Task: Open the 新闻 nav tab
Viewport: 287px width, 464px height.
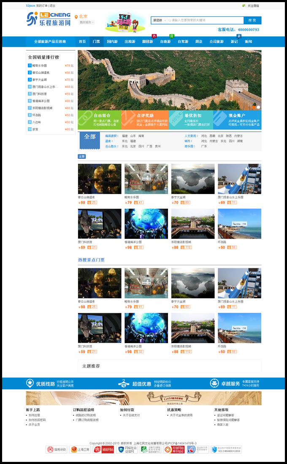Action: click(x=248, y=41)
